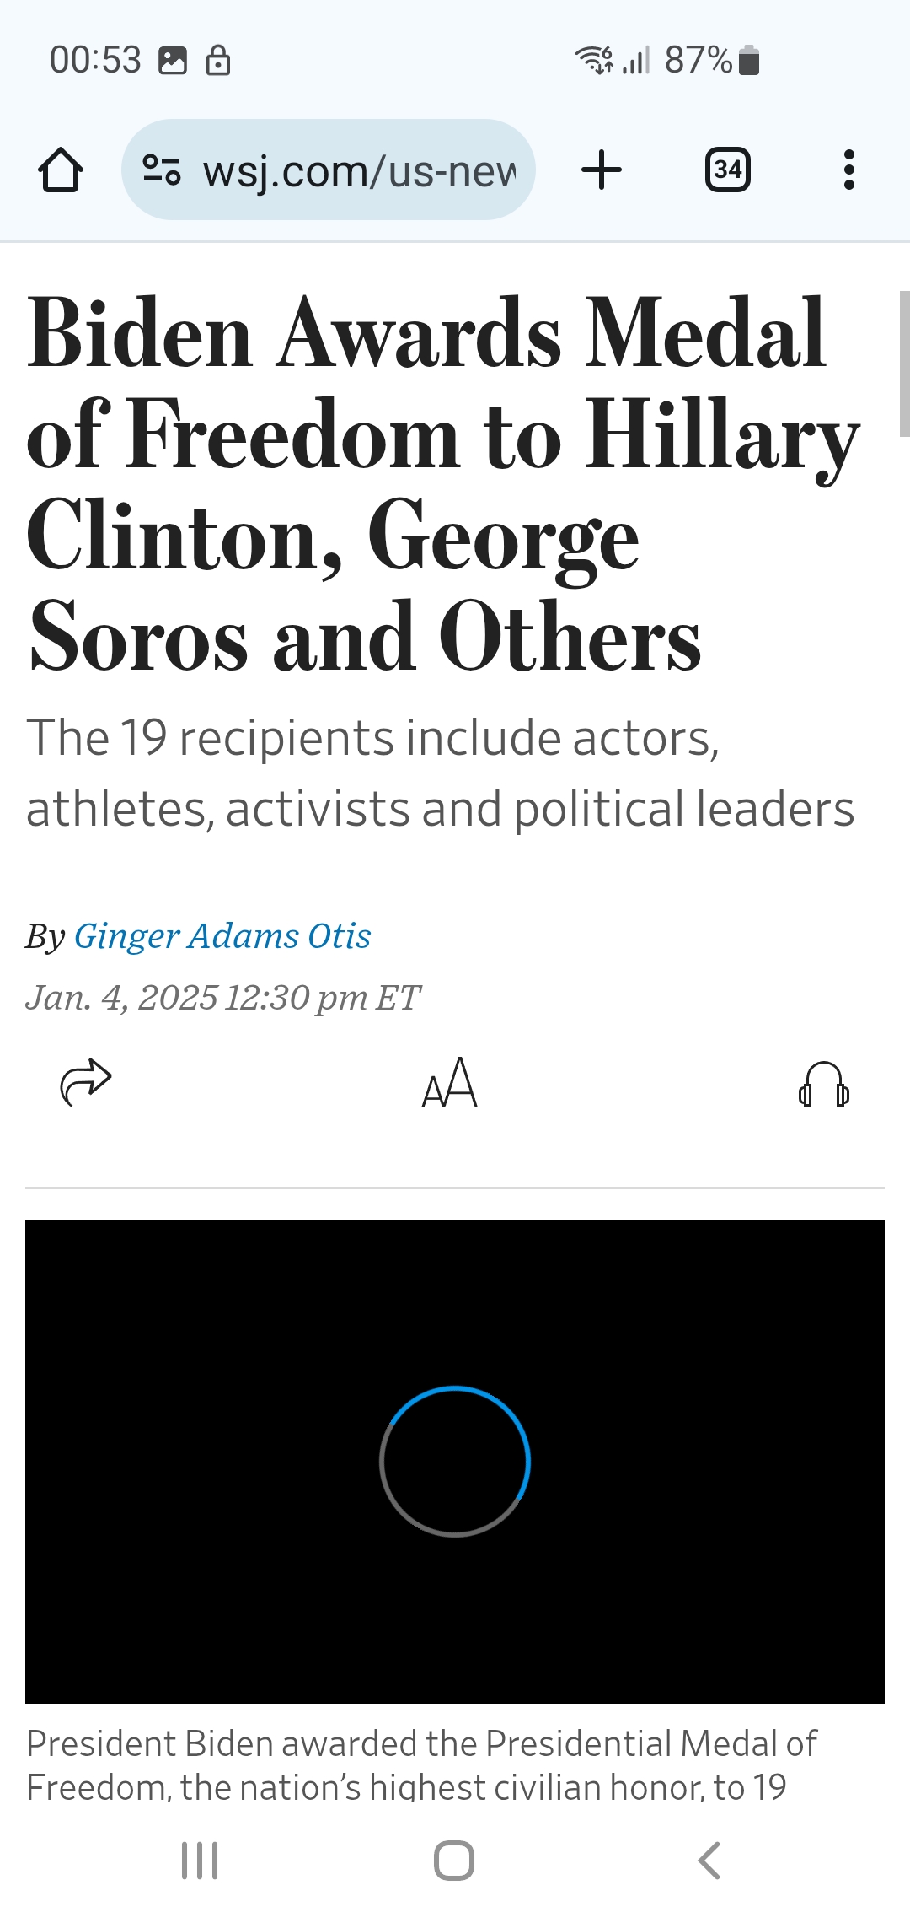Tap the loading video player
This screenshot has width=910, height=1923.
[455, 1462]
